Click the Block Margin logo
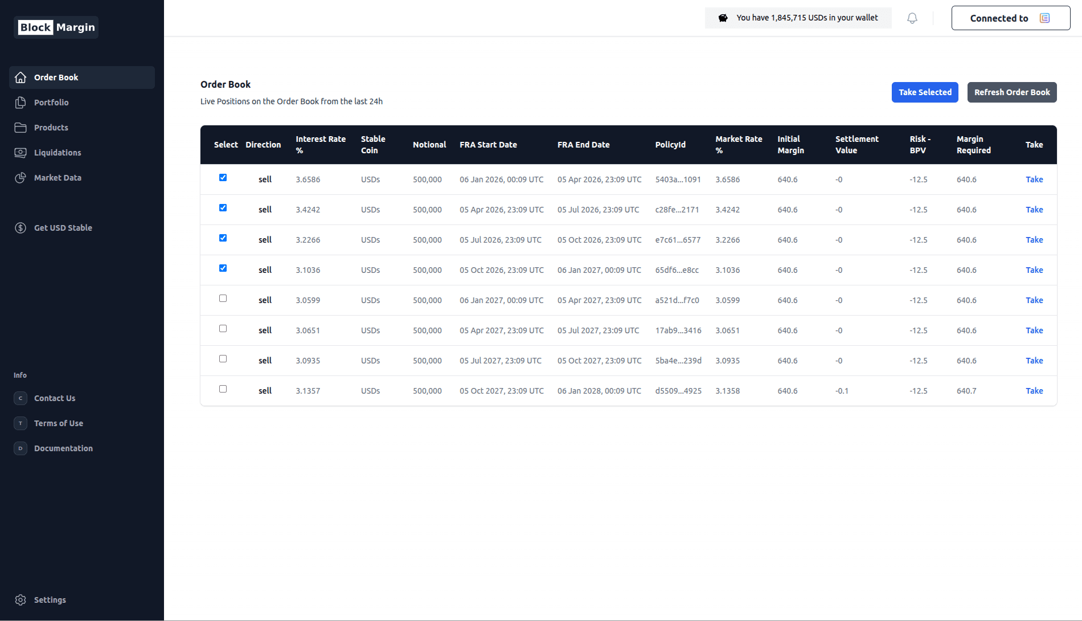Screen dimensions: 1082x621 tap(56, 27)
